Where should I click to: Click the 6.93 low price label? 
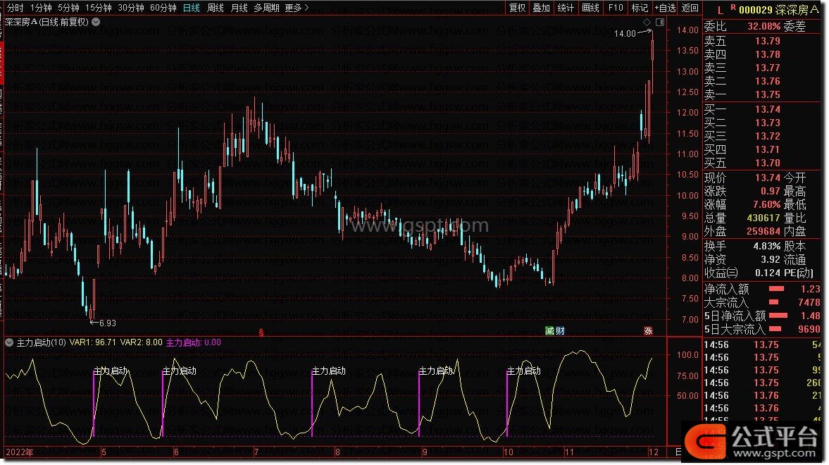pos(107,323)
